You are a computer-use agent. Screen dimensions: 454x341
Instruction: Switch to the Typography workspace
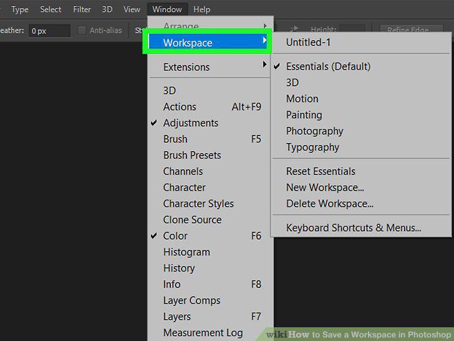[x=361, y=147]
